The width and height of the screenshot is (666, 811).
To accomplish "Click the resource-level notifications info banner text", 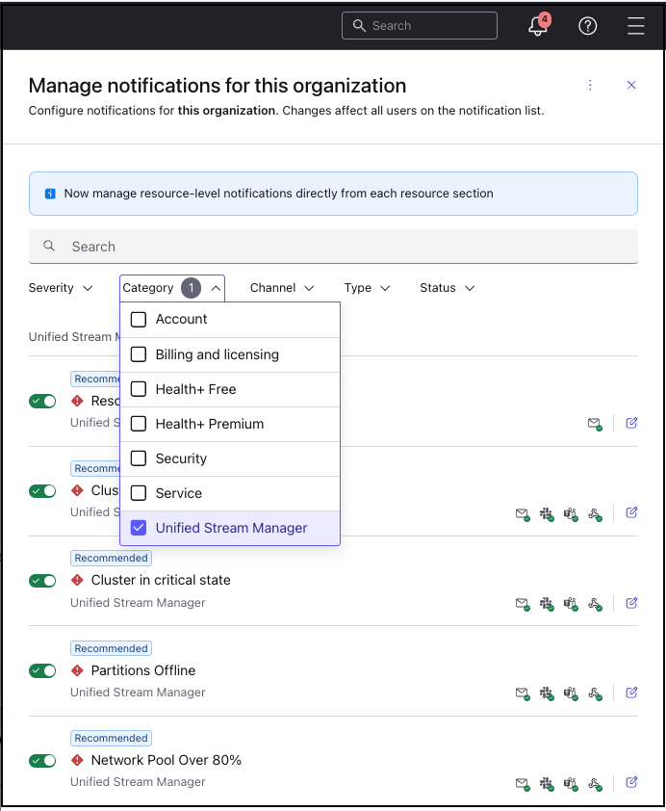I will (278, 194).
